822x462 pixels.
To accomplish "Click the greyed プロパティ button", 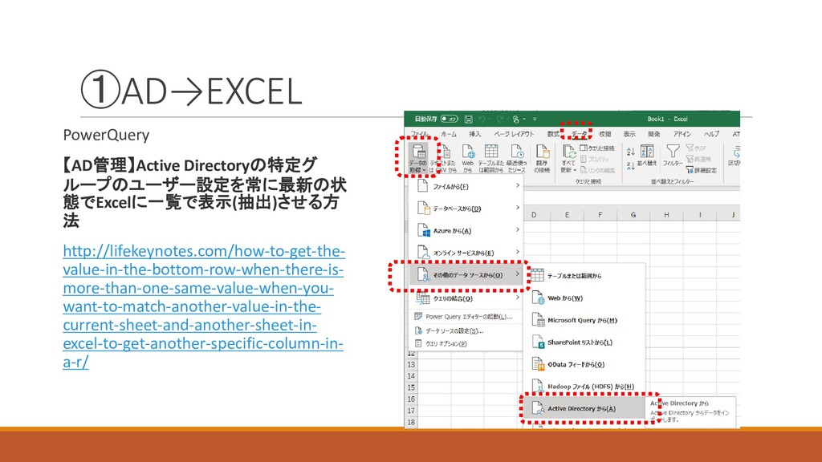I will click(595, 159).
